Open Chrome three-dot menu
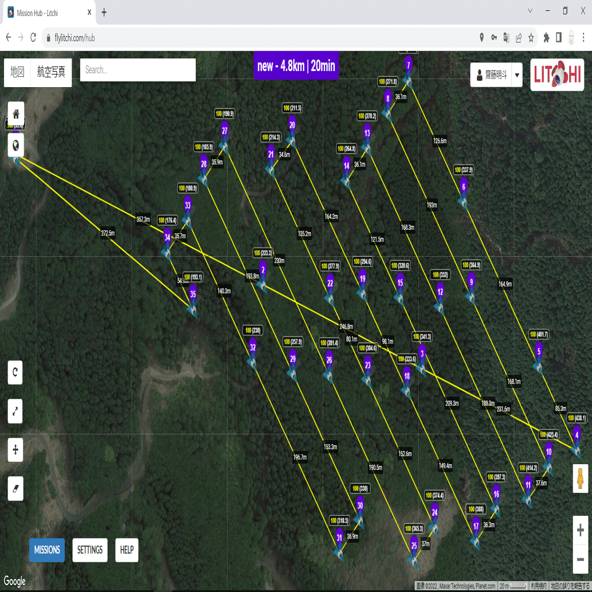Viewport: 592px width, 592px height. 583,37
